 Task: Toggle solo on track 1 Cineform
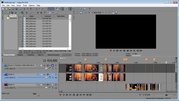56,65
